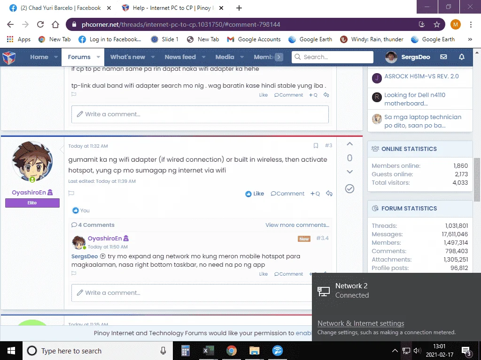This screenshot has height=360, width=481.
Task: Open File Explorer from taskbar
Action: (x=254, y=351)
